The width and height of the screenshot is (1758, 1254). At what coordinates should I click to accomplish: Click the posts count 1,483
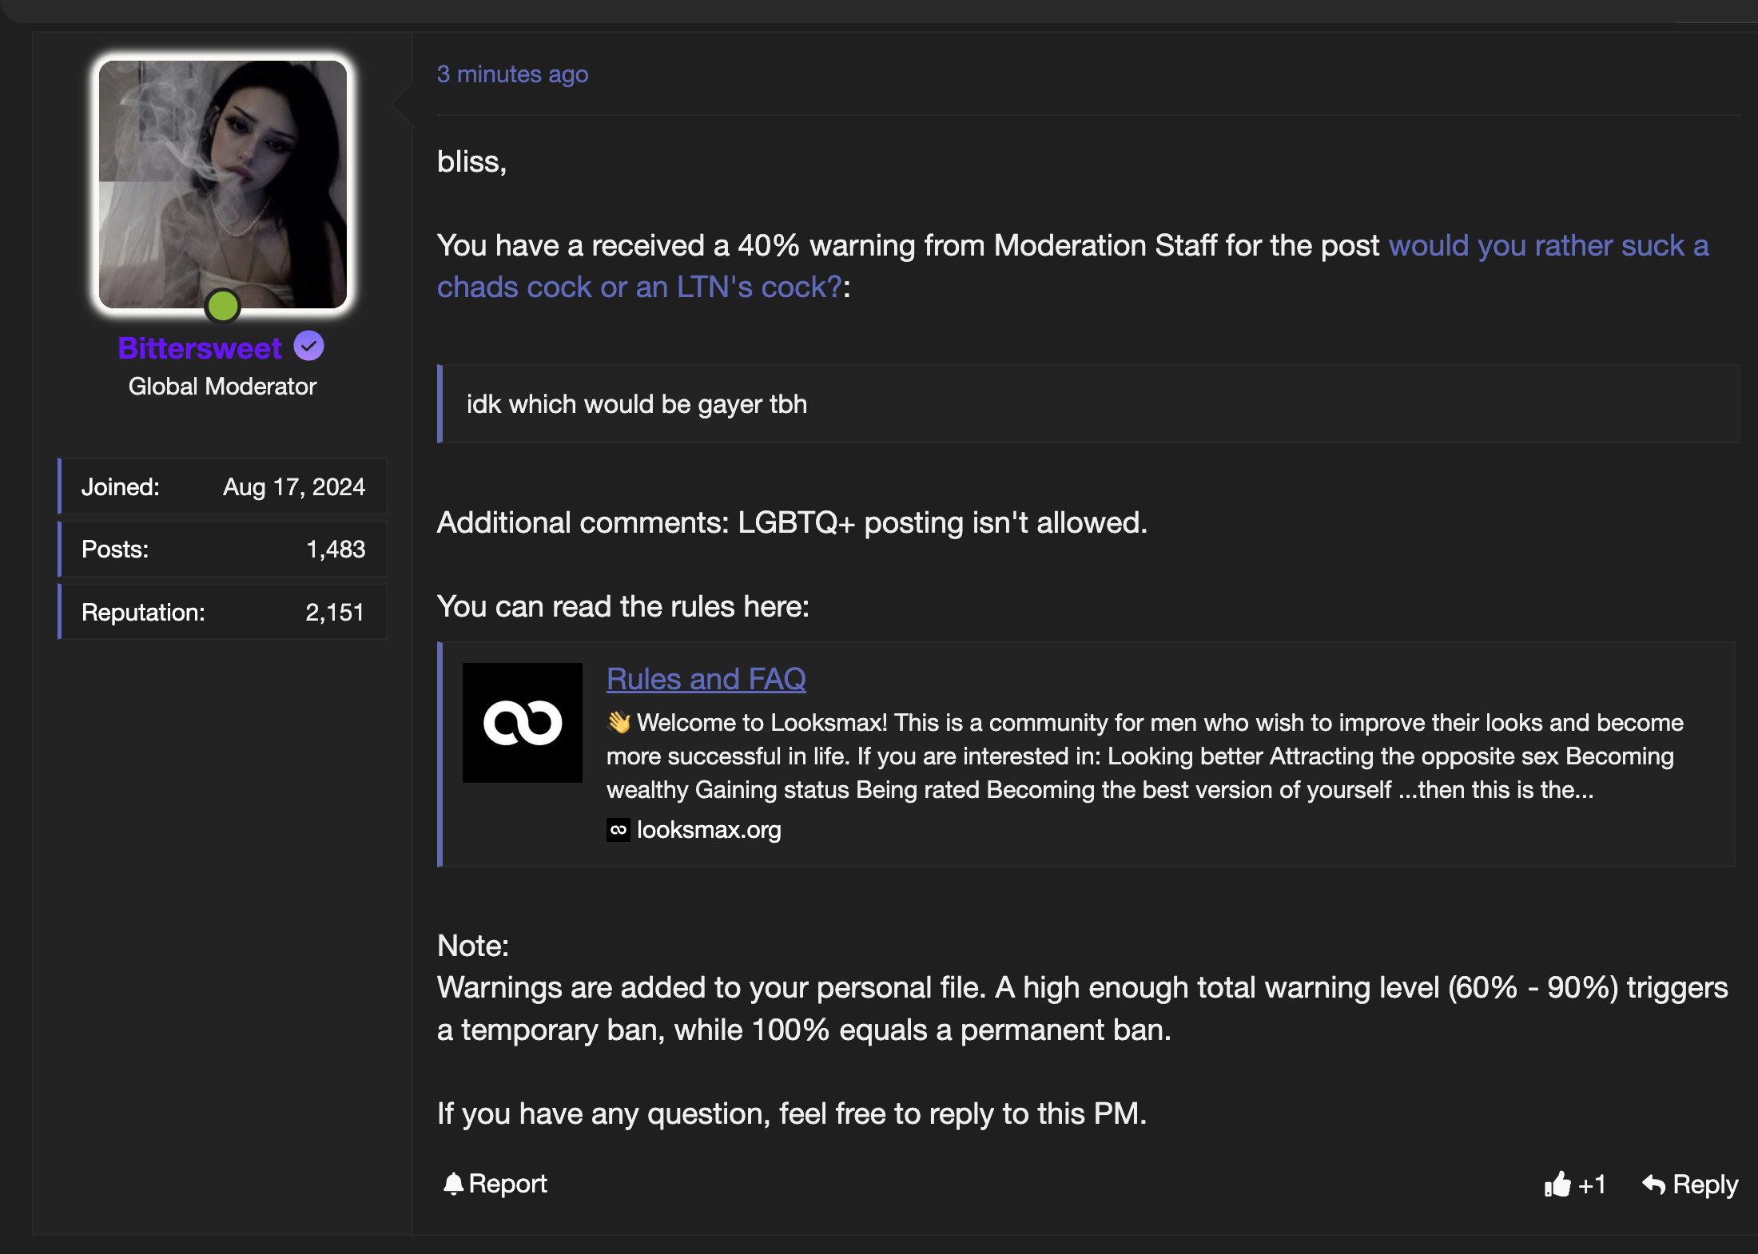click(x=336, y=550)
